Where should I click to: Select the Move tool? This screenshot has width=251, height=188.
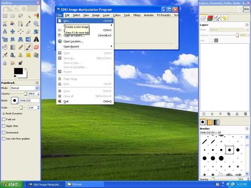pos(13,32)
